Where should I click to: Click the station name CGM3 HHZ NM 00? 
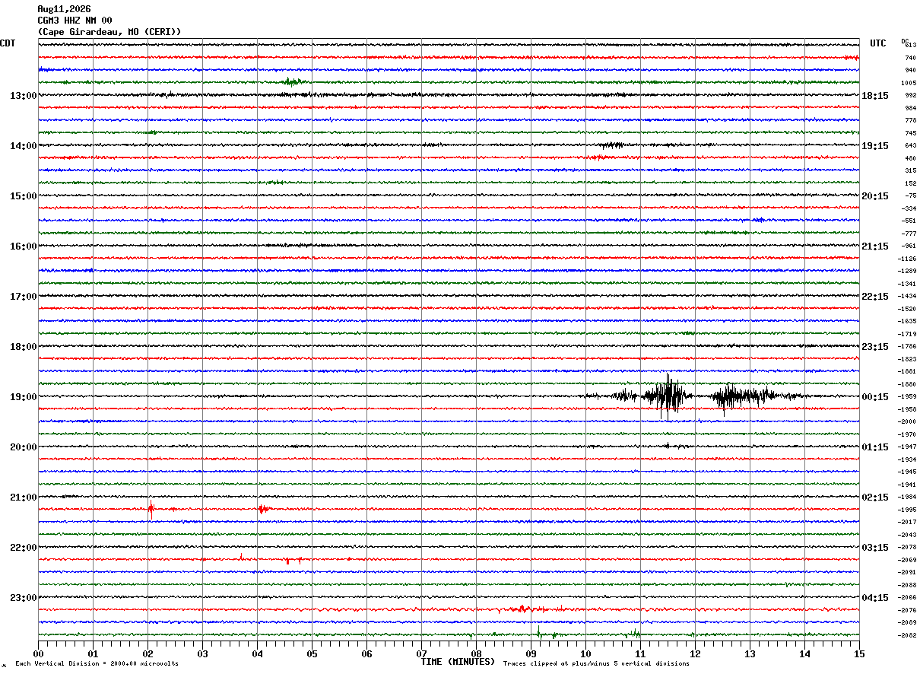[75, 21]
